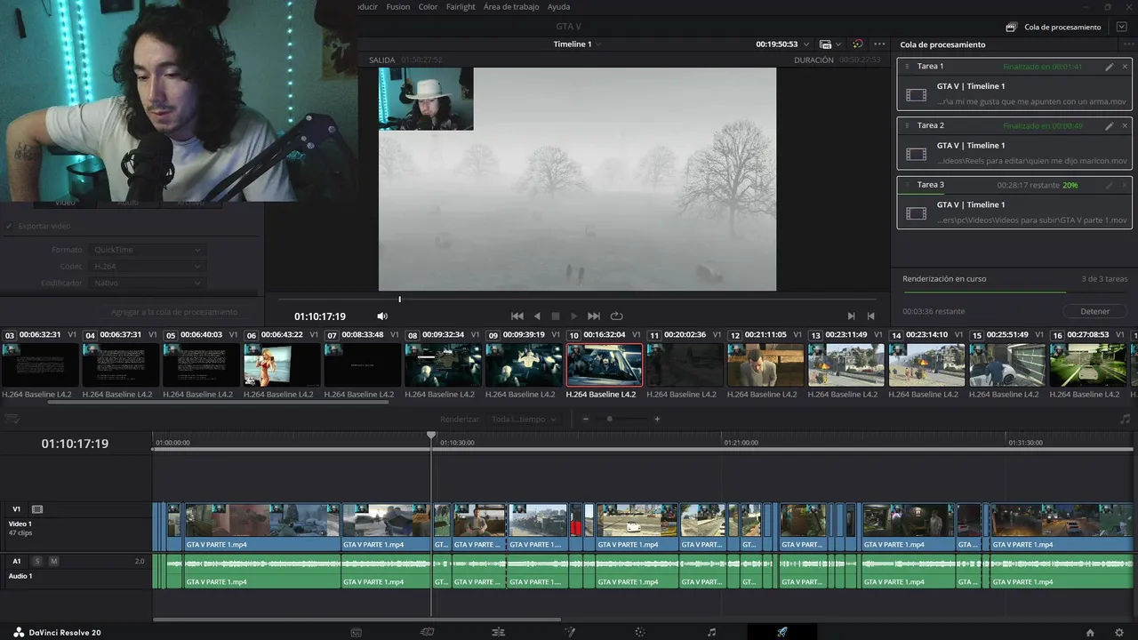Open the Formato QuickTime dropdown
The image size is (1138, 640).
(x=147, y=250)
